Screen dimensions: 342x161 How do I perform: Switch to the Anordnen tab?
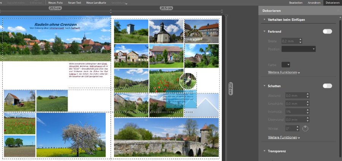tap(315, 3)
